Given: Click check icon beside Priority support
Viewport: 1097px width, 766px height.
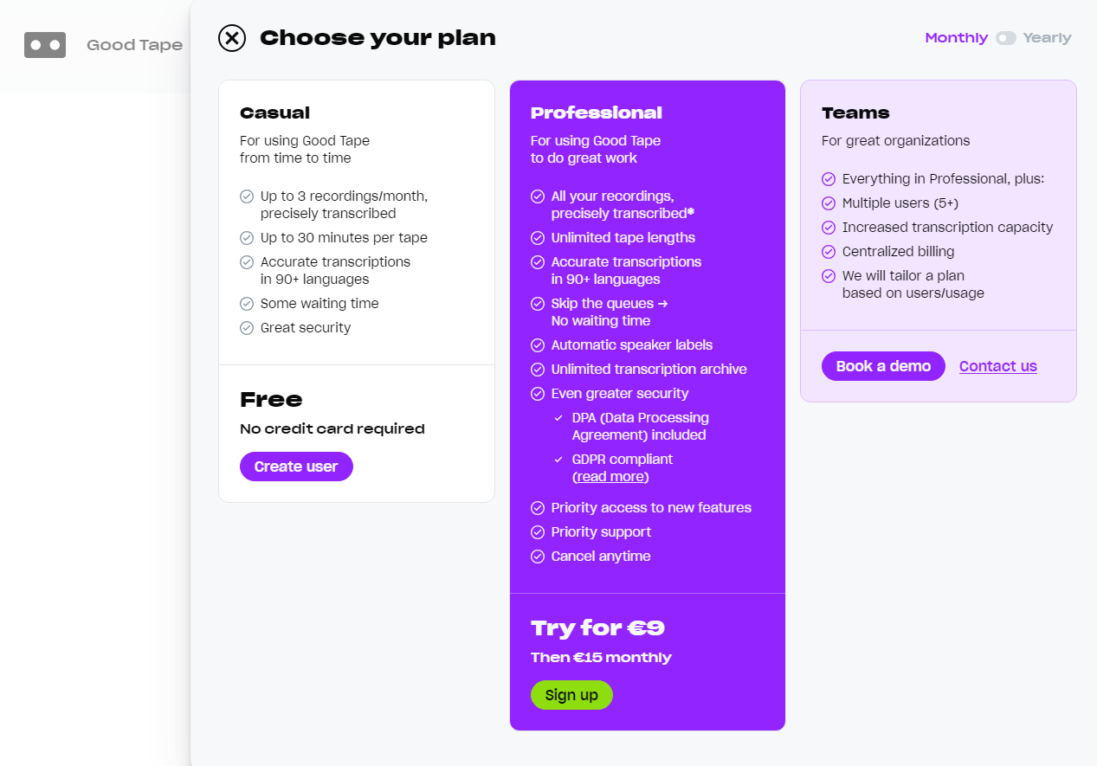Looking at the screenshot, I should pyautogui.click(x=538, y=532).
